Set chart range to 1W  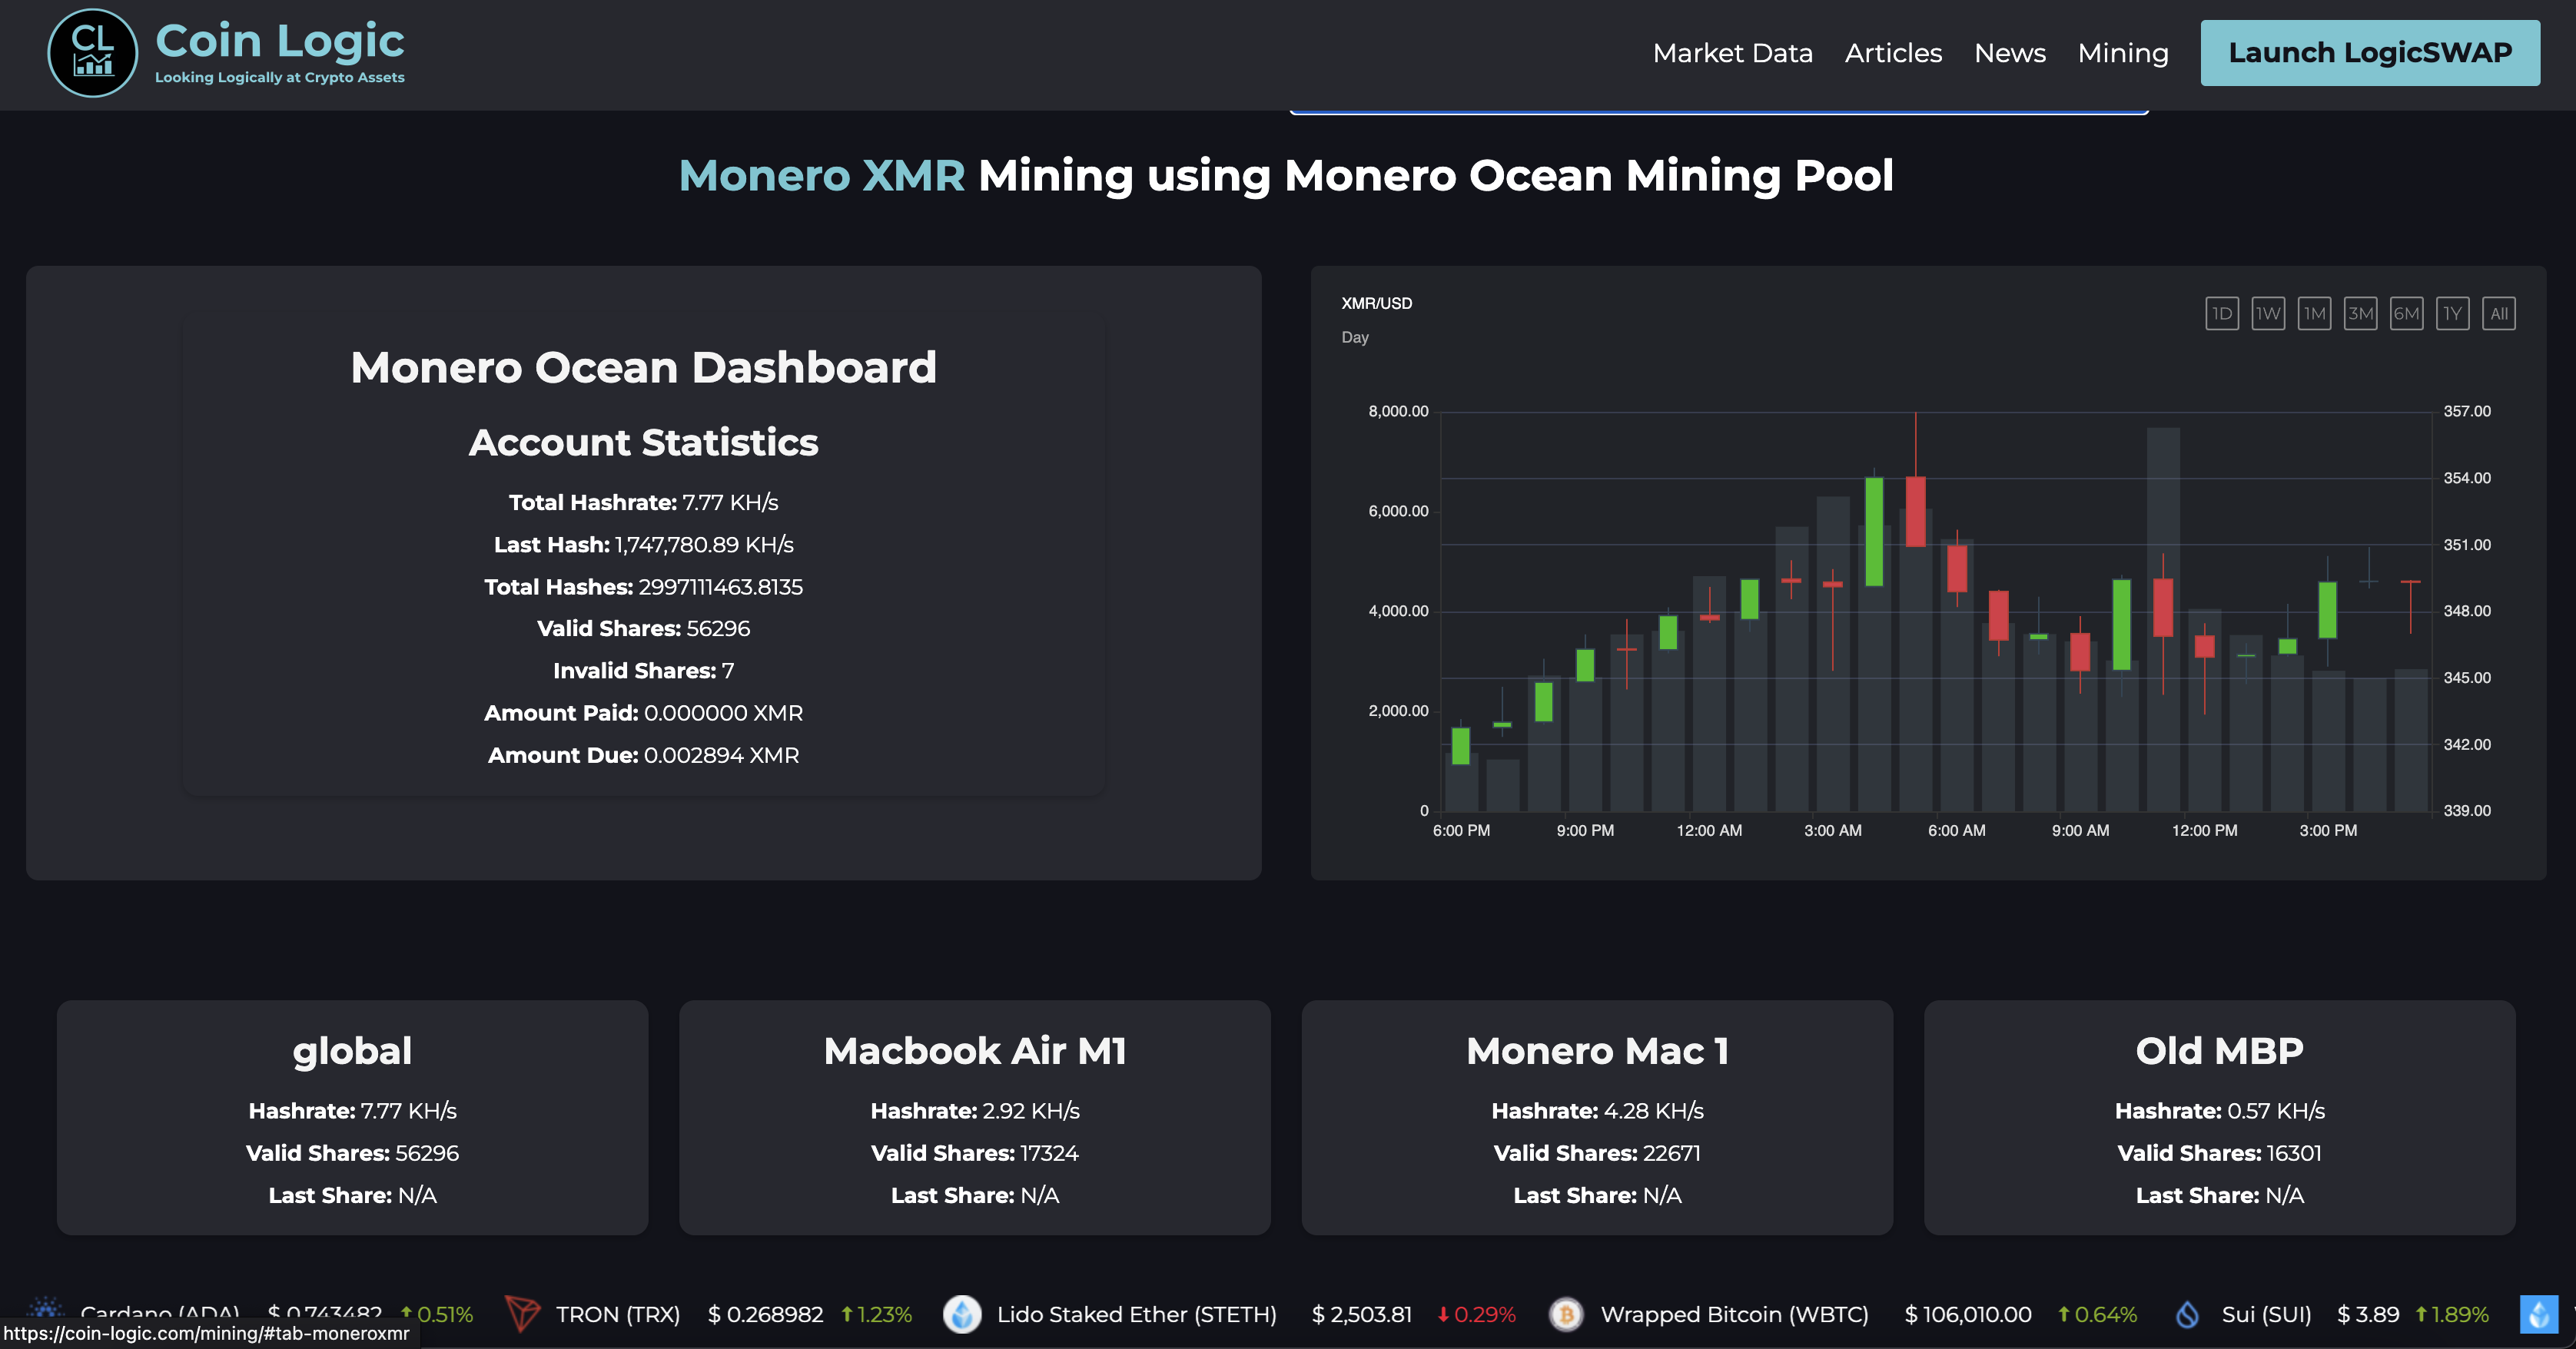(2268, 314)
